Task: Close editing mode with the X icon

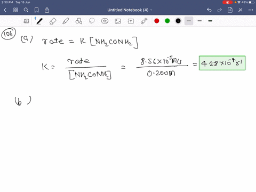Action: tap(241, 10)
